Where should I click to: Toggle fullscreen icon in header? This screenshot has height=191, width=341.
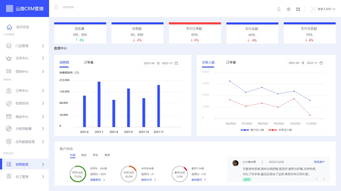click(x=298, y=9)
